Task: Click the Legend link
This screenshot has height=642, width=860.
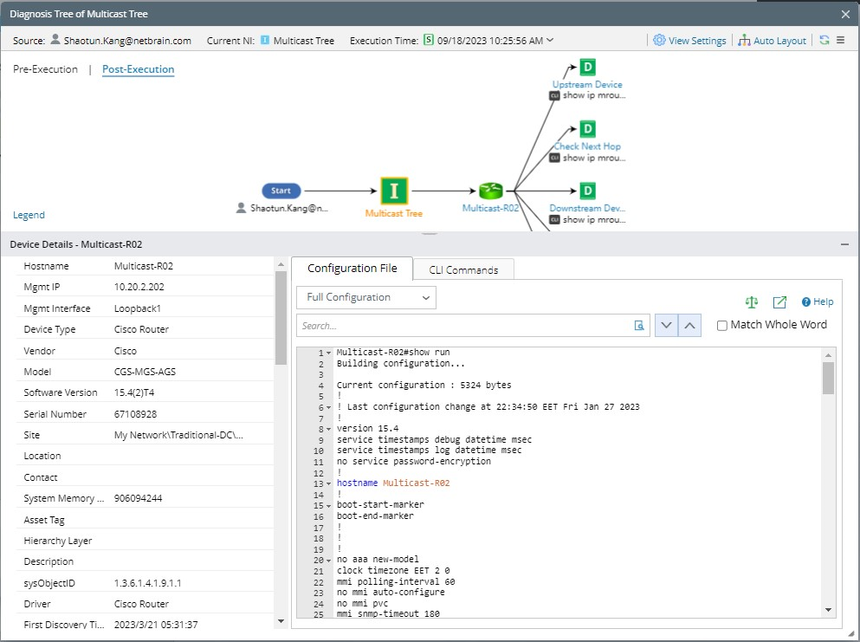Action: 29,215
